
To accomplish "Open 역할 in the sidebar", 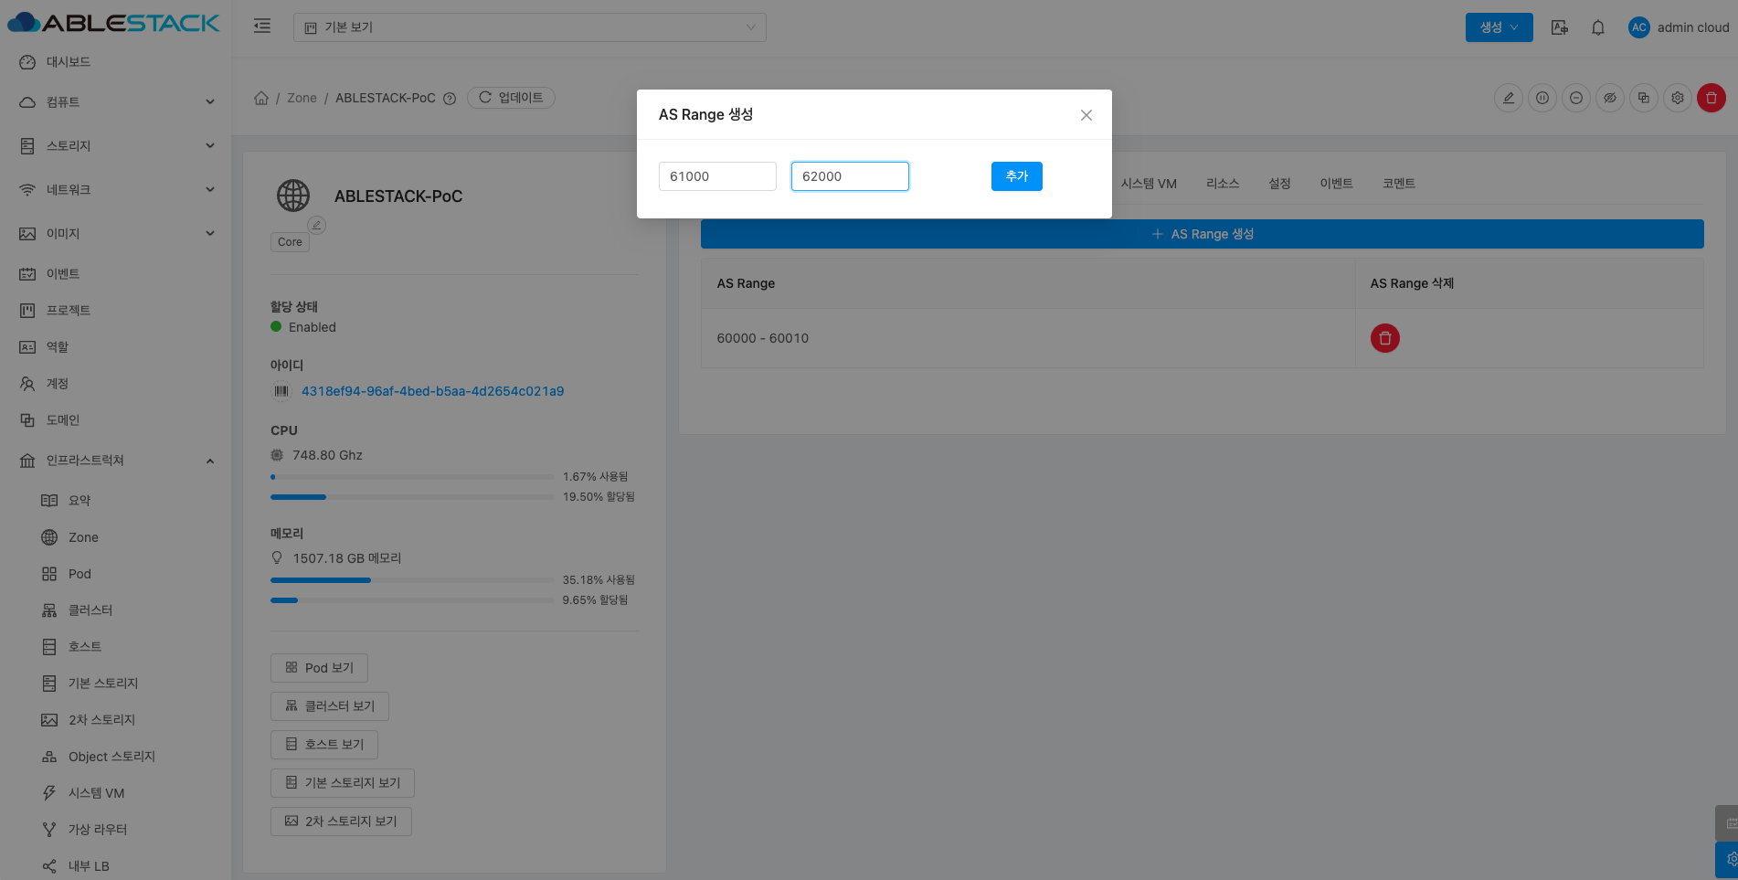I will [x=115, y=347].
